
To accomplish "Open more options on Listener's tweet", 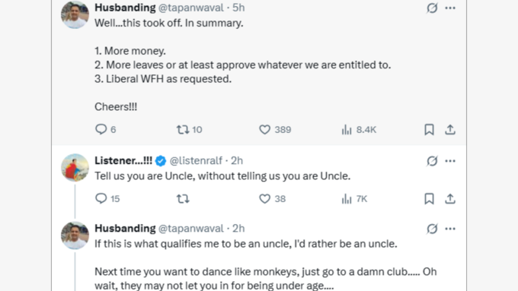I will coord(450,161).
